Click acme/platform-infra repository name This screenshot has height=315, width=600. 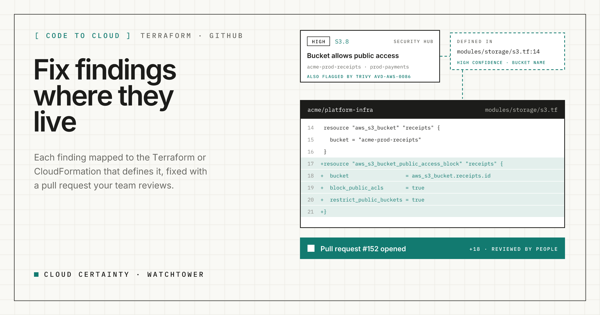pyautogui.click(x=340, y=110)
